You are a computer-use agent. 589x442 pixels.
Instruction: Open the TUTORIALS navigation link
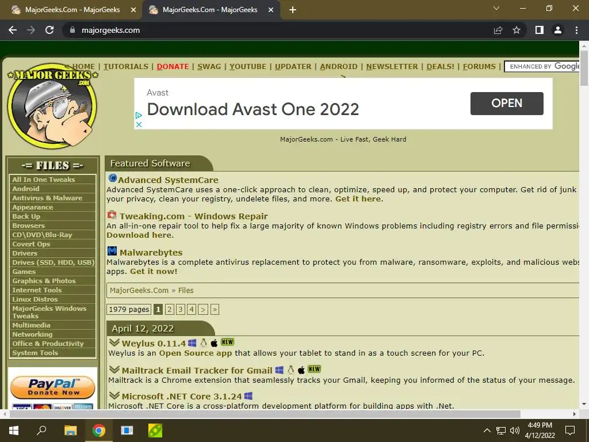[126, 67]
